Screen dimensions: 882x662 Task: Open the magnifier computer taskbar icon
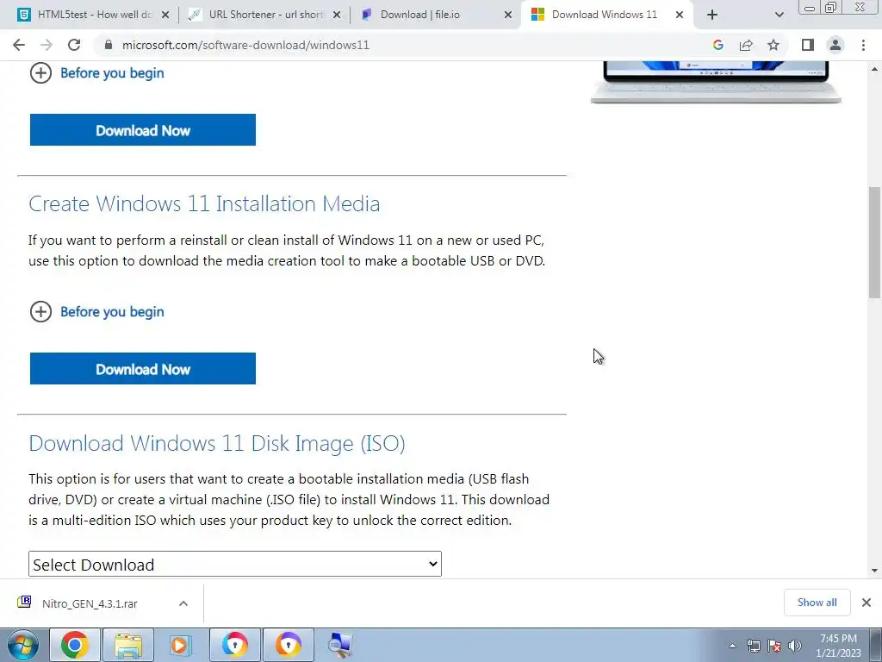click(x=340, y=645)
